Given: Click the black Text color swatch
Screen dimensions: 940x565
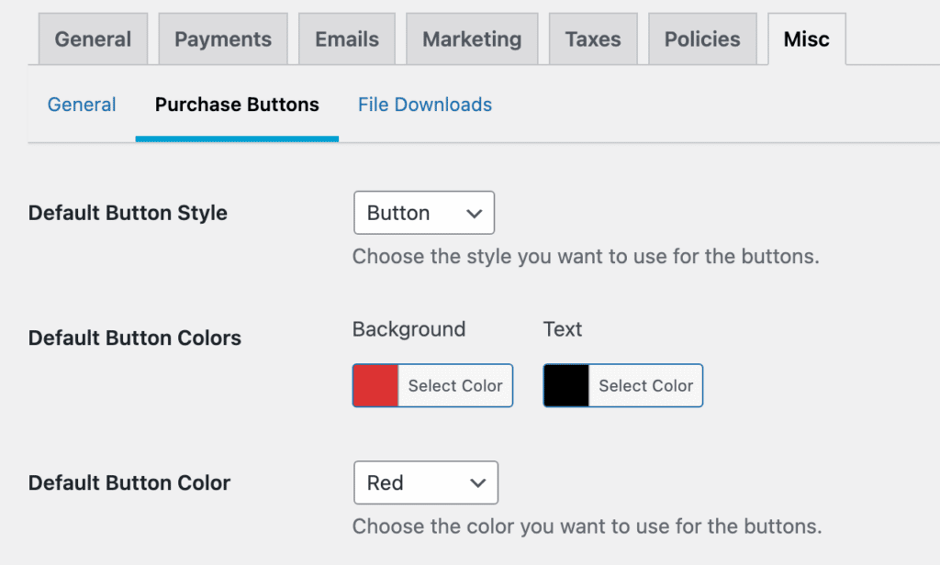Looking at the screenshot, I should click(x=566, y=385).
